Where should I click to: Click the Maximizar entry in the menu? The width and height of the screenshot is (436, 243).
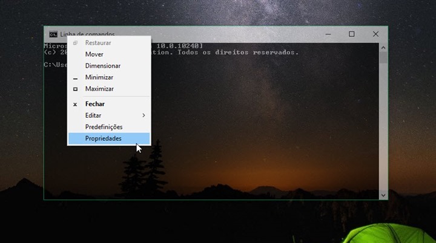tap(99, 89)
